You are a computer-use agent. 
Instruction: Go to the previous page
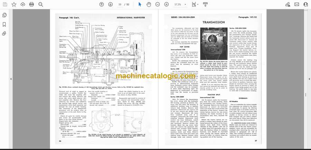click(102, 4)
